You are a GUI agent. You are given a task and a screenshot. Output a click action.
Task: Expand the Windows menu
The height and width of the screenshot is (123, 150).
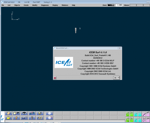click(65, 5)
